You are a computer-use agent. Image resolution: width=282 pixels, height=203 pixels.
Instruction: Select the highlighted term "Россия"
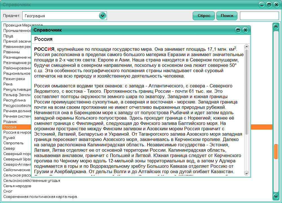coord(16,127)
